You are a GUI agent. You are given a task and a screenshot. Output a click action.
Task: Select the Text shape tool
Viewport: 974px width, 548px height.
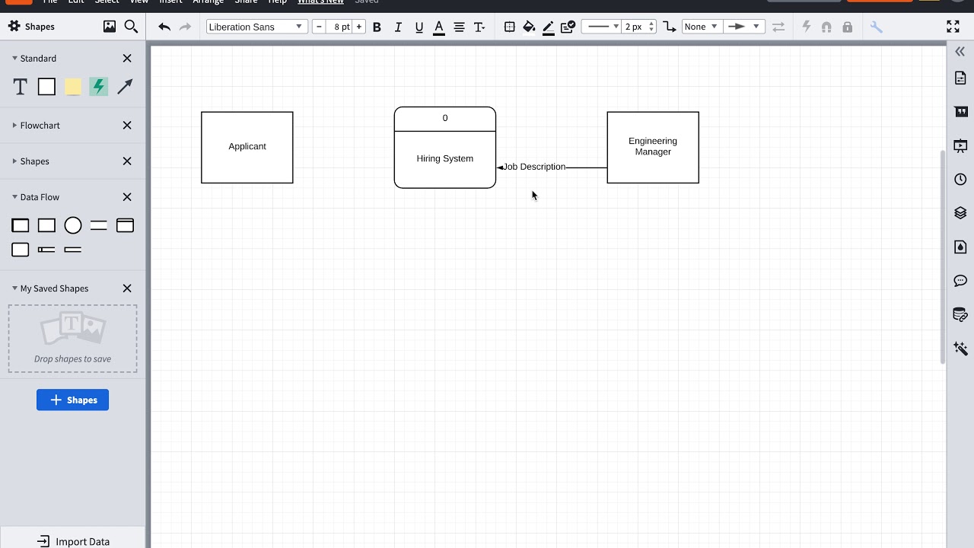tap(21, 87)
